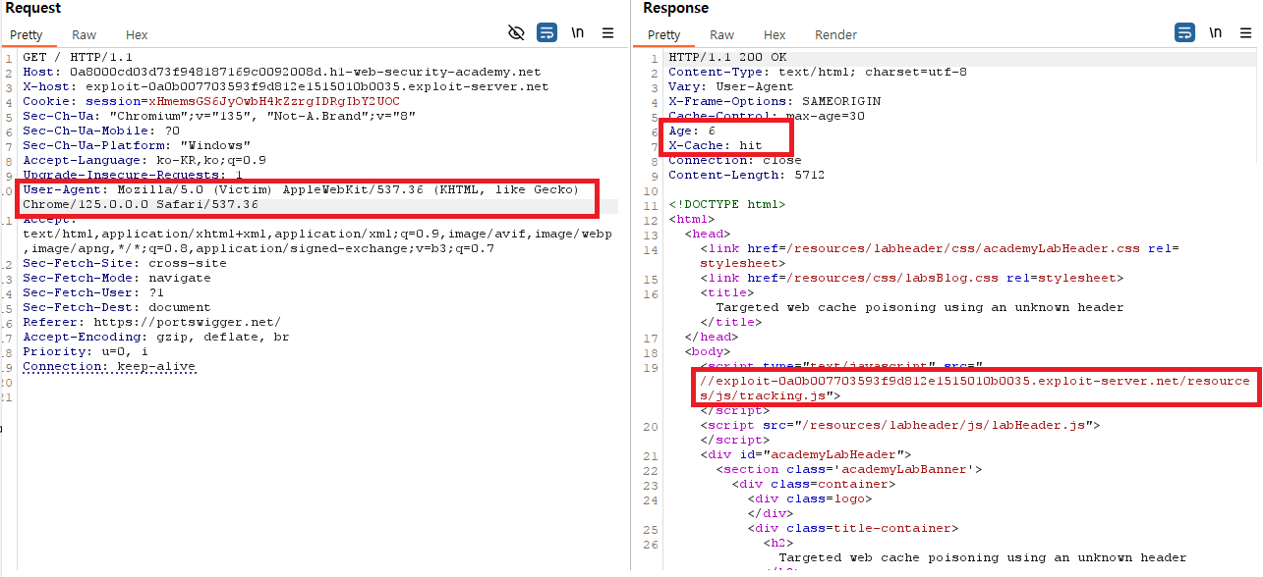Click the 'GET / HTTP/1.1' request line
The image size is (1263, 577).
pyautogui.click(x=78, y=57)
